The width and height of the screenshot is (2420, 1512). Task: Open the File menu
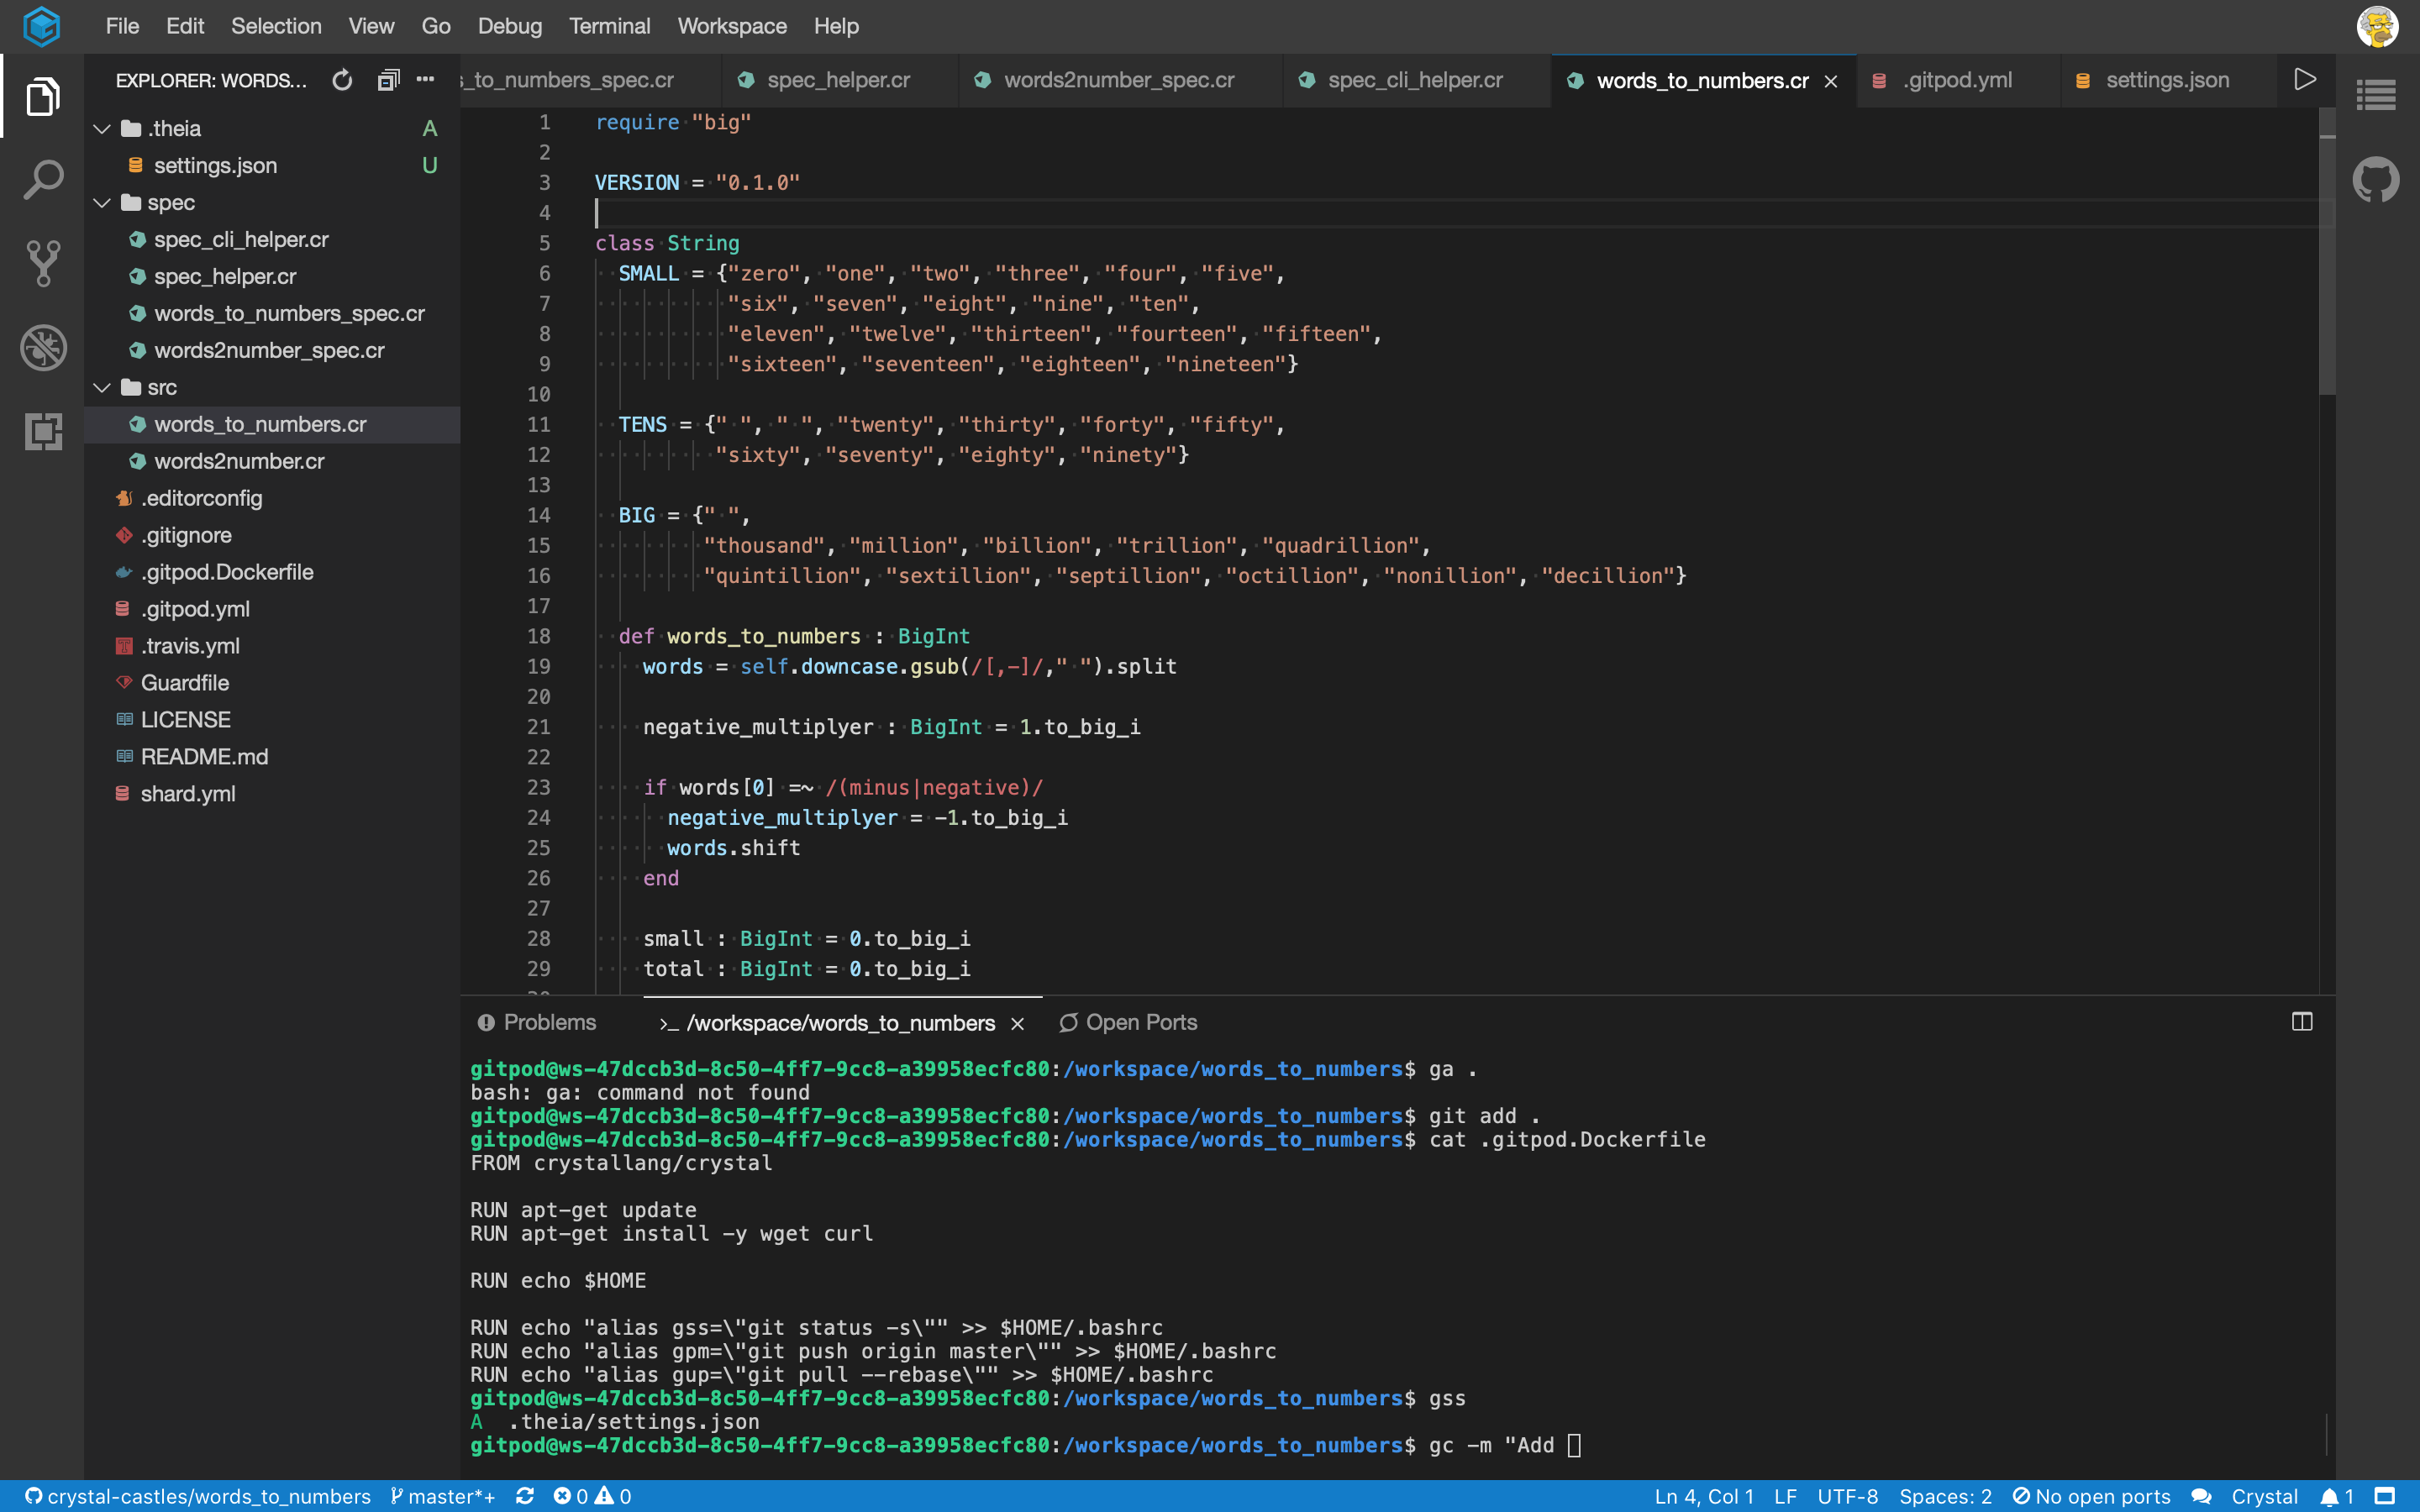click(x=122, y=26)
